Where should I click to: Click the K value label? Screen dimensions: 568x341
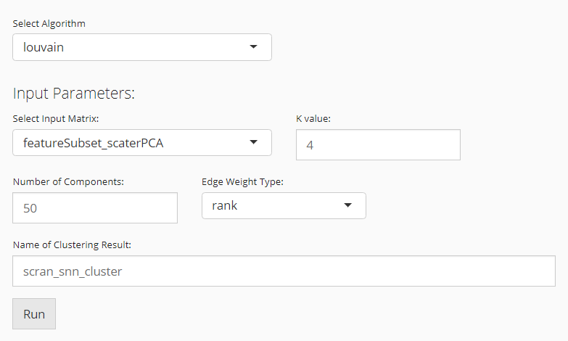tap(313, 119)
